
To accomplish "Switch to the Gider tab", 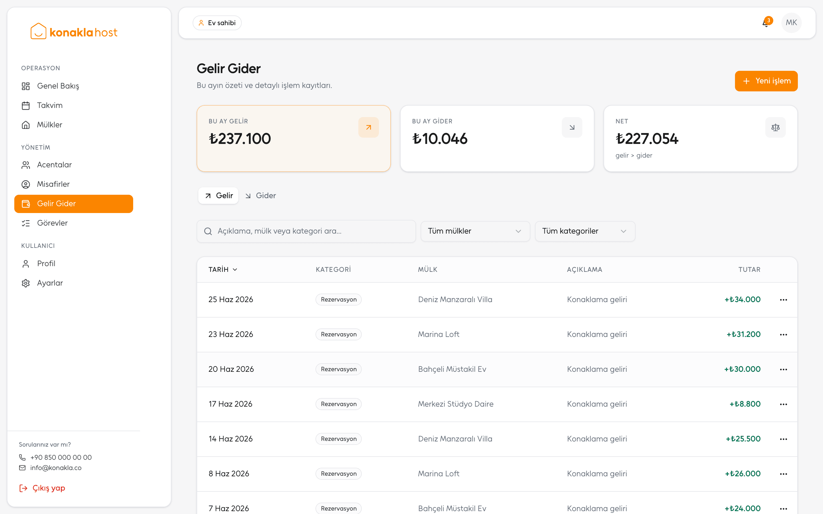I will pyautogui.click(x=261, y=196).
